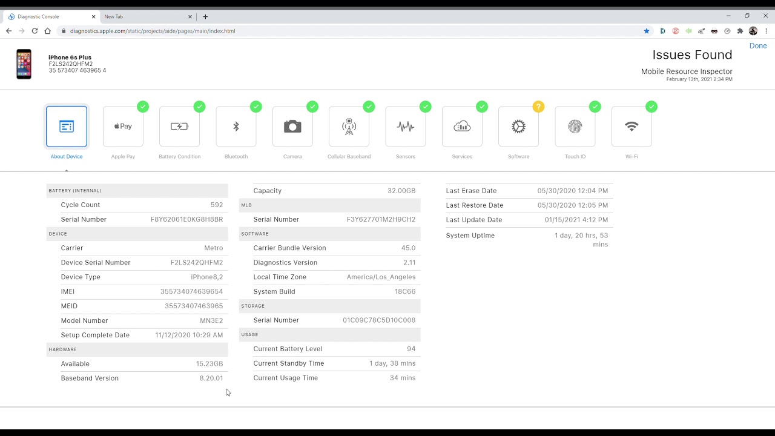Image resolution: width=775 pixels, height=436 pixels.
Task: Click MLB serial F3Y627701M2H9CH2
Action: click(x=381, y=219)
